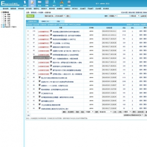Click the edit icon in row ID 95
This screenshot has height=147, width=147.
51,50
